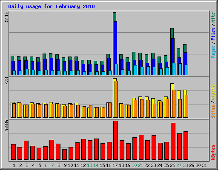Click day label 10 on the x-axis
Image resolution: width=218 pixels, height=170 pixels.
(x=70, y=165)
